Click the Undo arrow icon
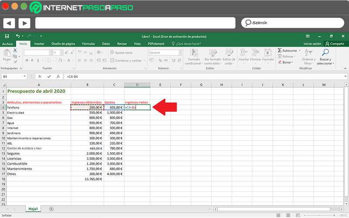Image resolution: width=349 pixels, height=218 pixels. pyautogui.click(x=18, y=36)
